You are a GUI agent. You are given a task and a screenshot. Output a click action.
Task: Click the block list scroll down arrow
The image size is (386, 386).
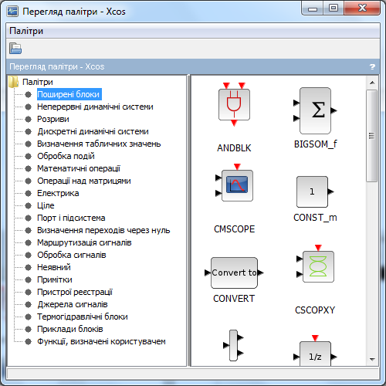(x=372, y=359)
